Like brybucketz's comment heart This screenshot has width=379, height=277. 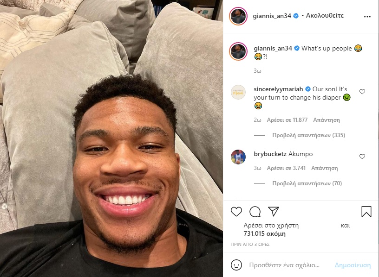(x=362, y=157)
